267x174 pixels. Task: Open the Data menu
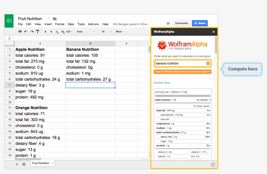point(71,24)
